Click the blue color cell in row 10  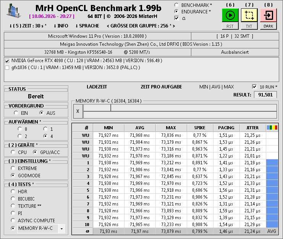tap(272, 225)
